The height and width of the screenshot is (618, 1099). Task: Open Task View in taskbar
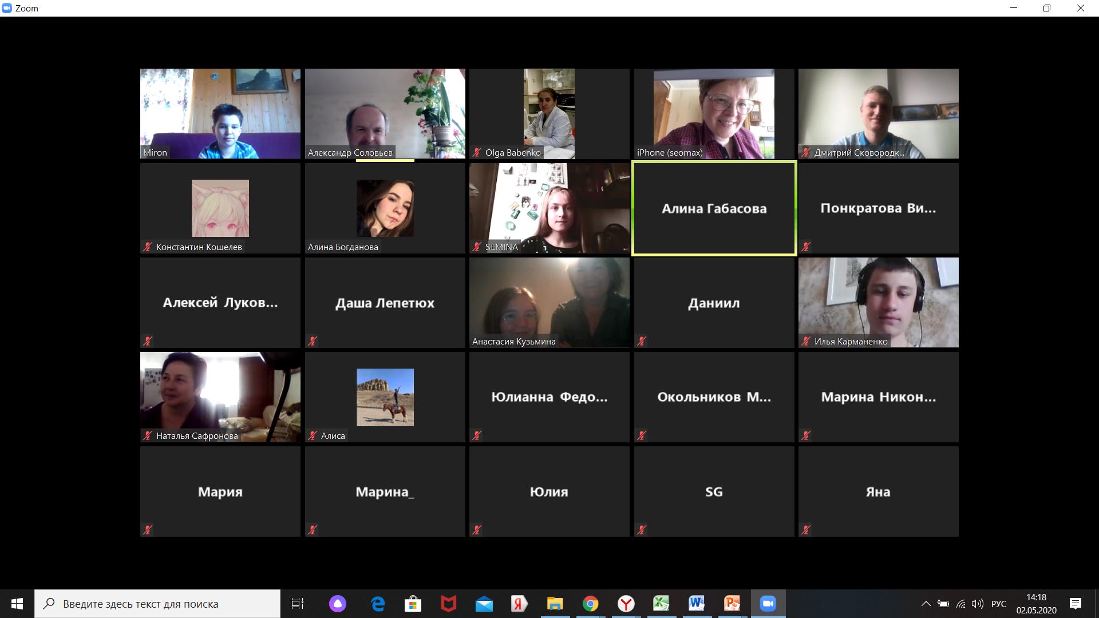(x=298, y=604)
